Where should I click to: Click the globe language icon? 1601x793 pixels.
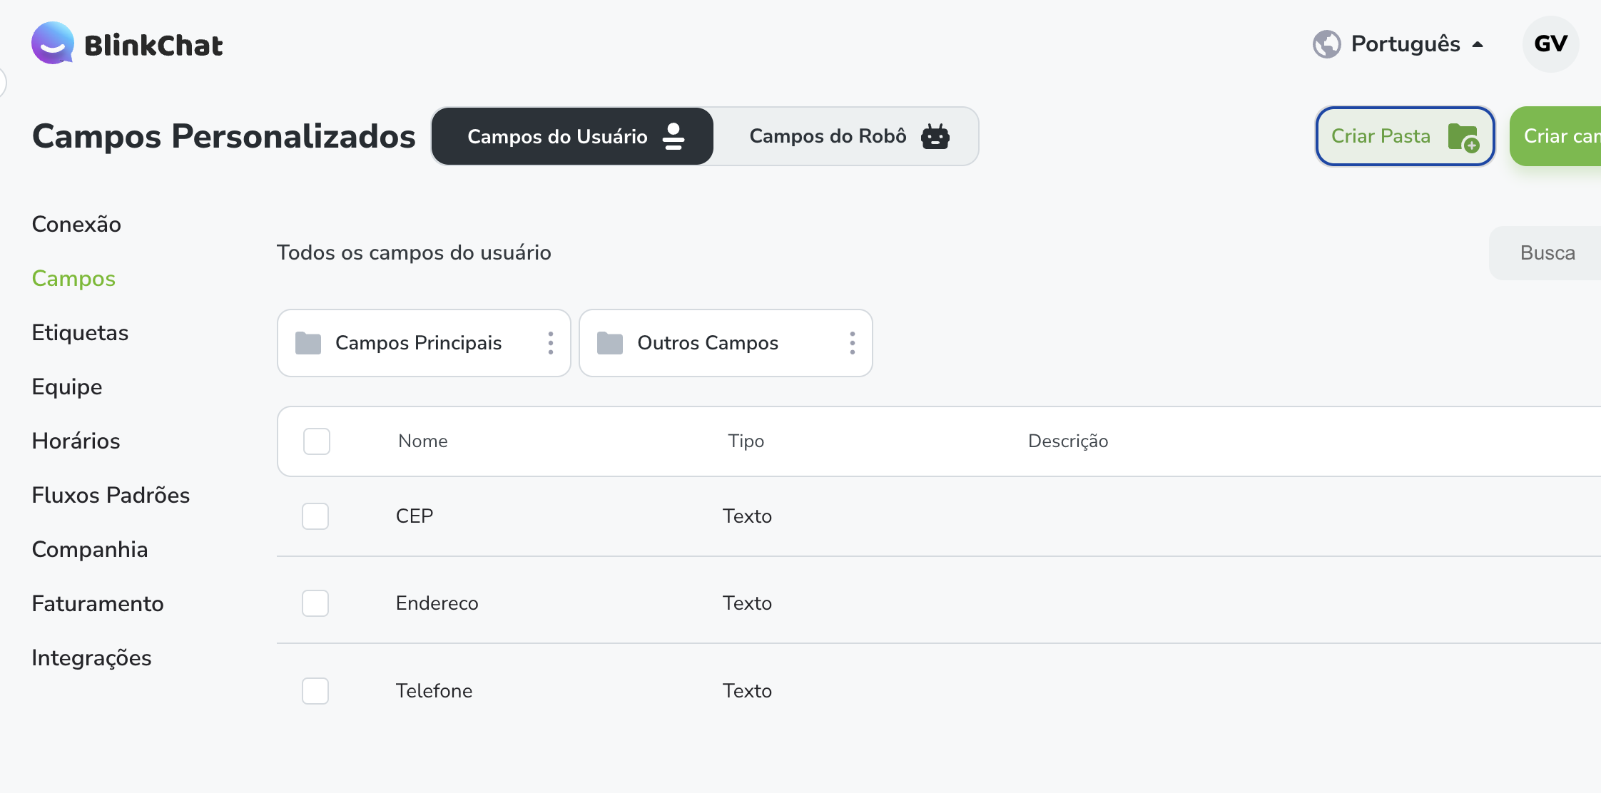click(x=1326, y=44)
